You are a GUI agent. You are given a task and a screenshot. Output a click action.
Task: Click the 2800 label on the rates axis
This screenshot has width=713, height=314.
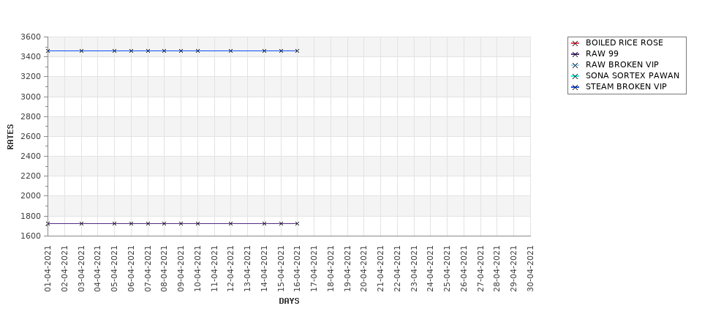point(31,116)
